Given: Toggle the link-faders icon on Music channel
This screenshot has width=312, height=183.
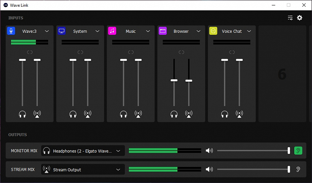Looking at the screenshot, I should coord(131,52).
